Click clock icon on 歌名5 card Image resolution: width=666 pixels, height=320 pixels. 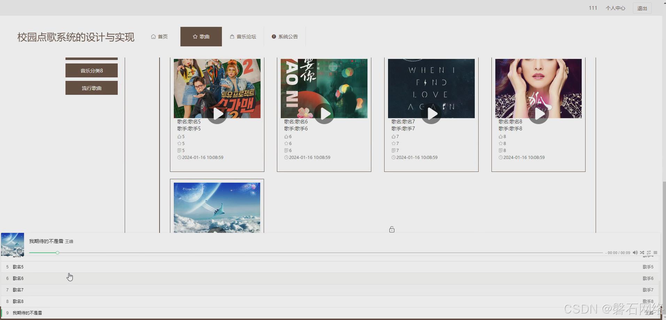point(179,158)
